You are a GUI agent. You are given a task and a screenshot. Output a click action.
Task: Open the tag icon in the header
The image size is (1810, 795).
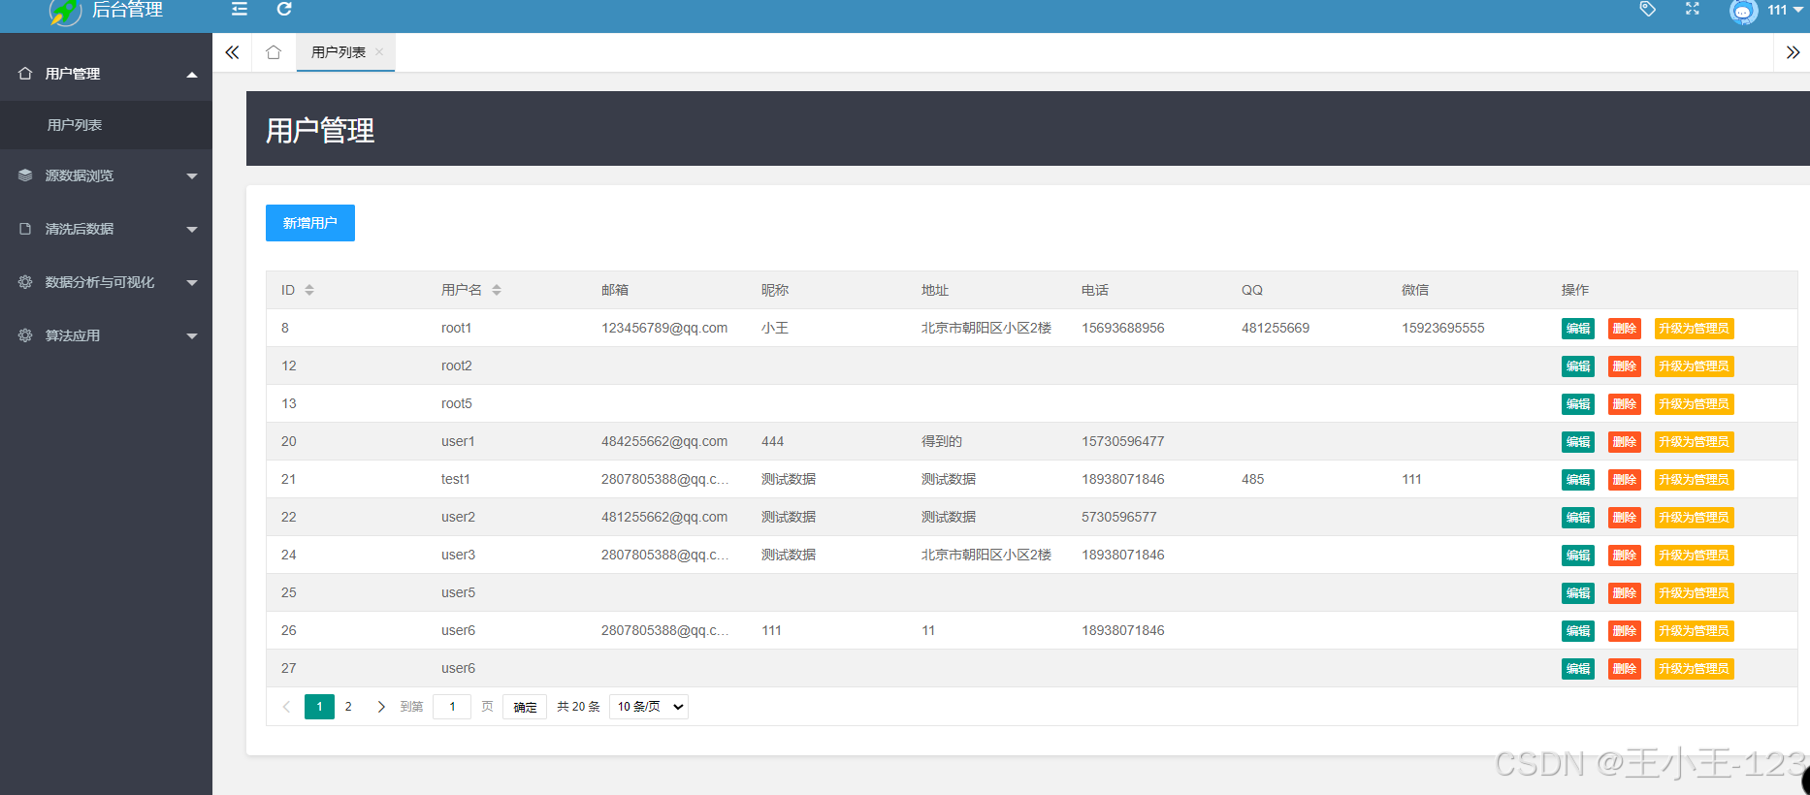[x=1647, y=9]
